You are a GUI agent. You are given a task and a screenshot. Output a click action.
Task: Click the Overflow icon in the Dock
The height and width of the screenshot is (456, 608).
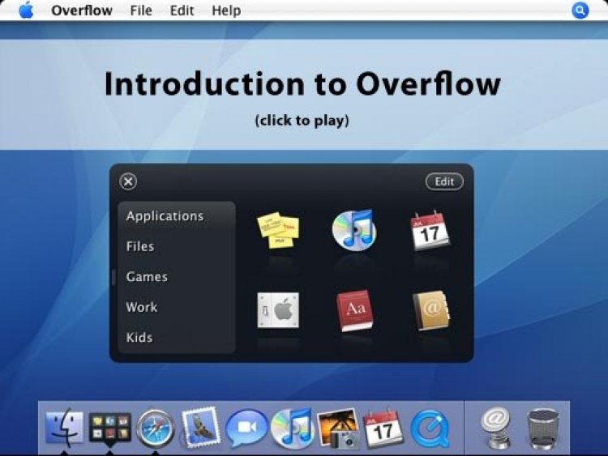click(109, 428)
